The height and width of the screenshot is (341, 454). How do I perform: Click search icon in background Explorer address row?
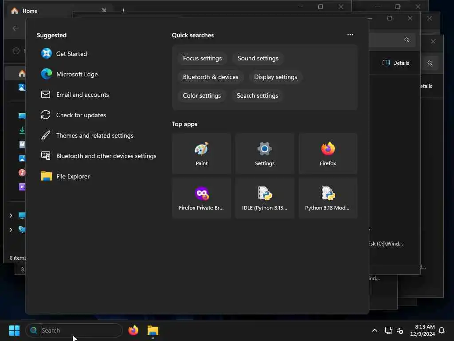[407, 40]
